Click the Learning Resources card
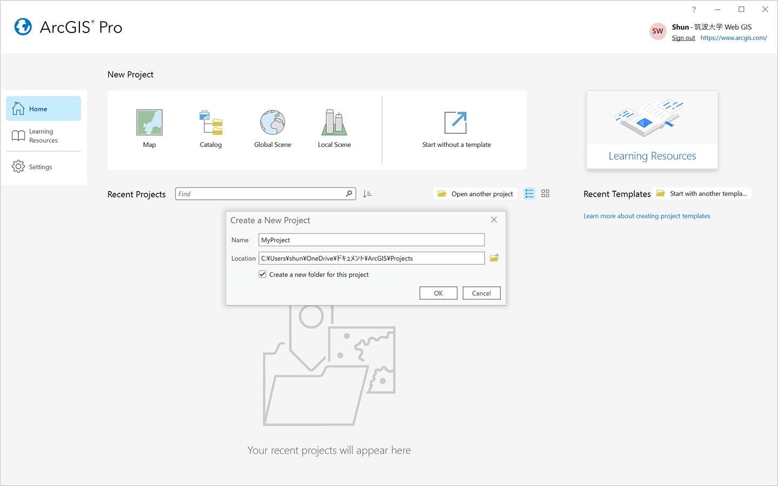Viewport: 778px width, 486px height. 652,130
